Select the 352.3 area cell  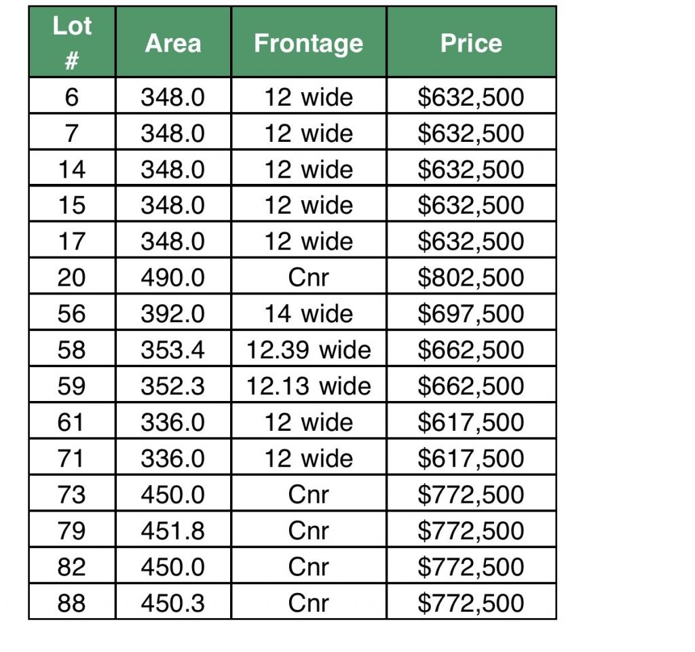coord(173,386)
